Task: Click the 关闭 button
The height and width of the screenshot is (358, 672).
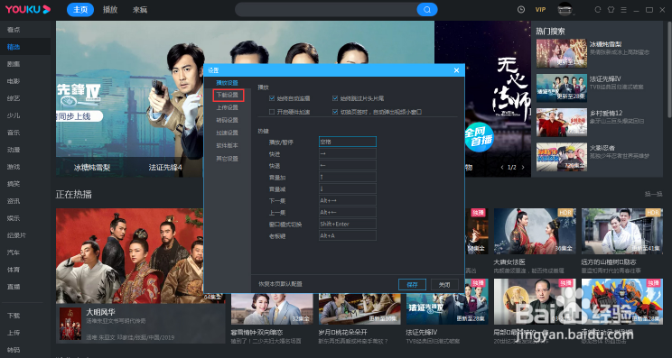Action: 444,284
